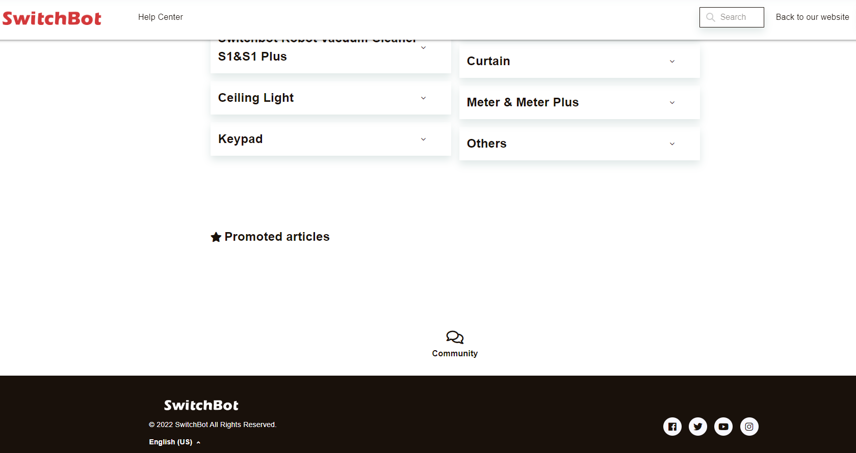
Task: Follow Back to our website link
Action: tap(812, 17)
